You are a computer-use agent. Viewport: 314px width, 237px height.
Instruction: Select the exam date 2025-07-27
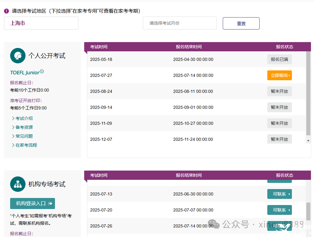pyautogui.click(x=101, y=76)
